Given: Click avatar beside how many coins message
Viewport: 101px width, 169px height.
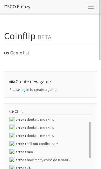Looking at the screenshot, I should point(12,160).
